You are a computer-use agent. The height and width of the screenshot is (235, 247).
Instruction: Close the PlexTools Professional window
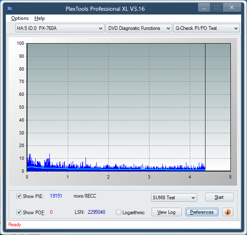click(232, 7)
